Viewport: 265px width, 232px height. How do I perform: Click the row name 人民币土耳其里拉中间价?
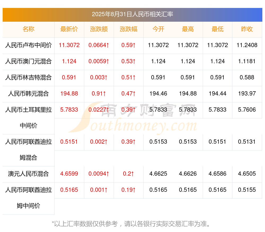(x=28, y=118)
